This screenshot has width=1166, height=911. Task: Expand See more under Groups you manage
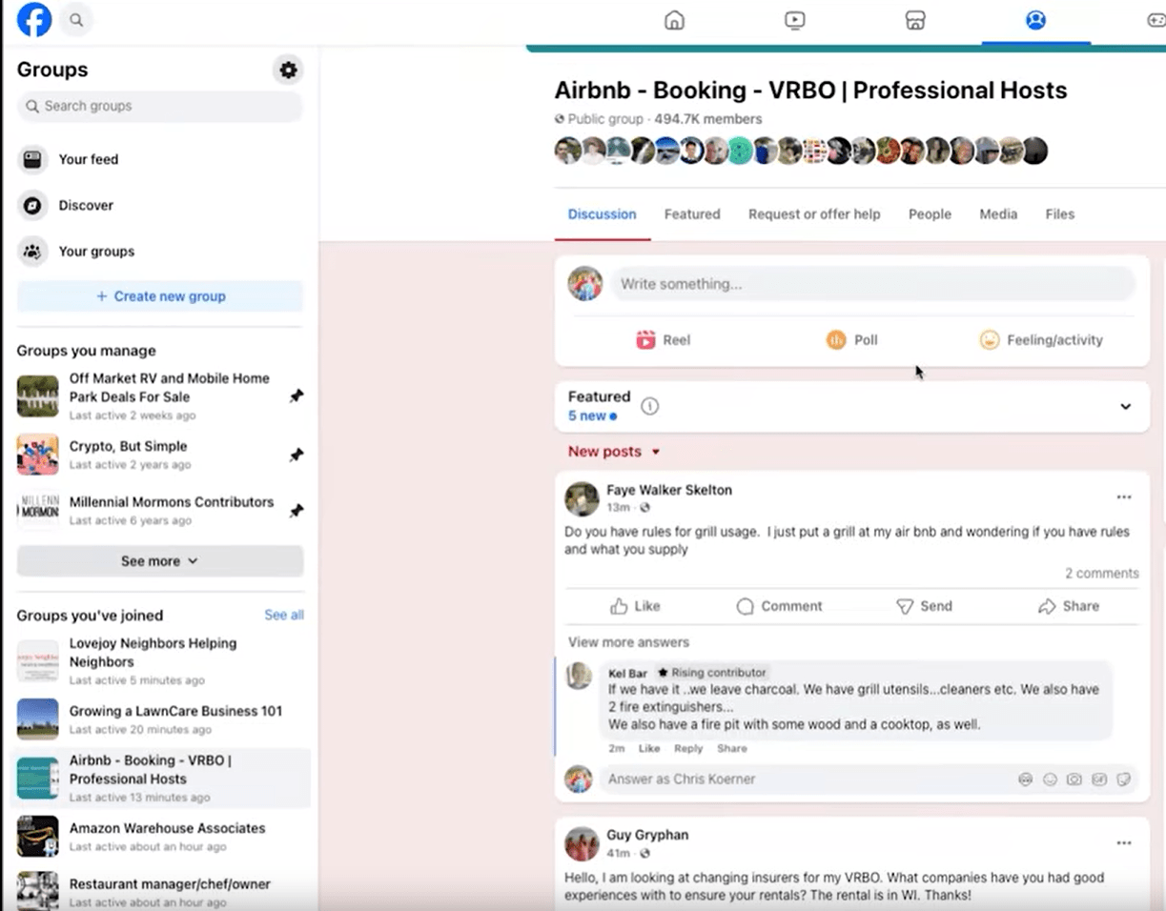[x=160, y=561]
